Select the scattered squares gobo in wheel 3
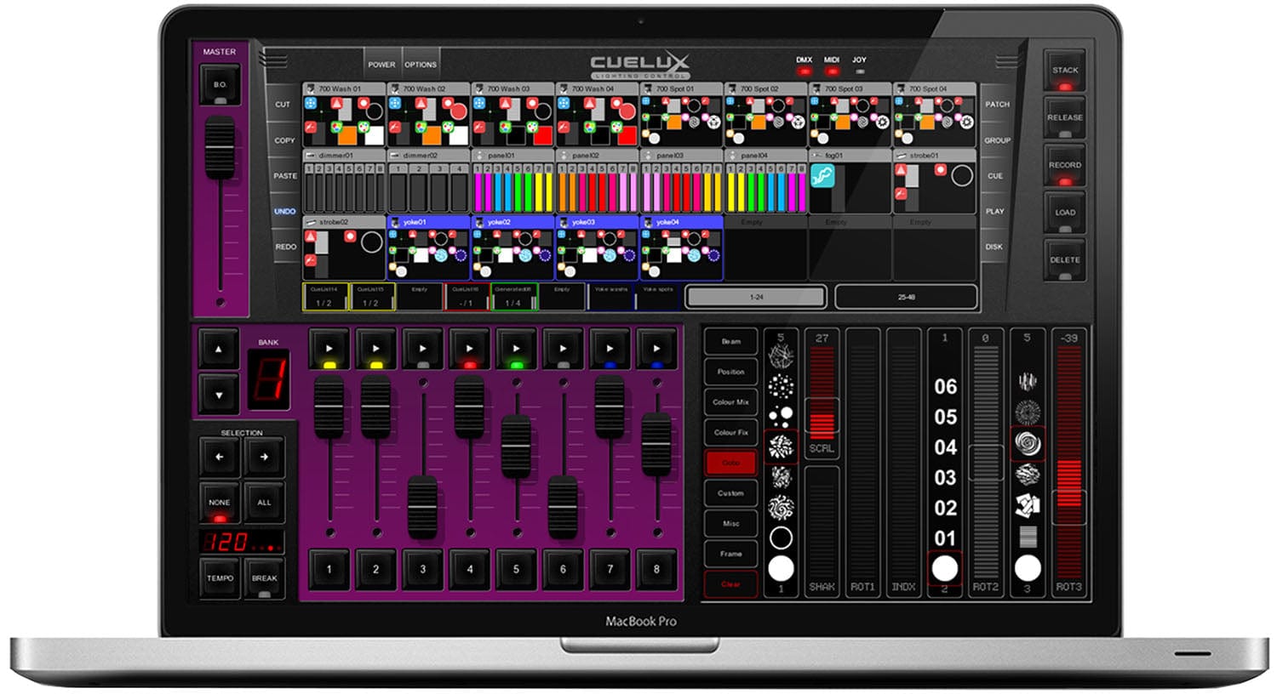This screenshot has width=1277, height=694. click(x=1028, y=505)
